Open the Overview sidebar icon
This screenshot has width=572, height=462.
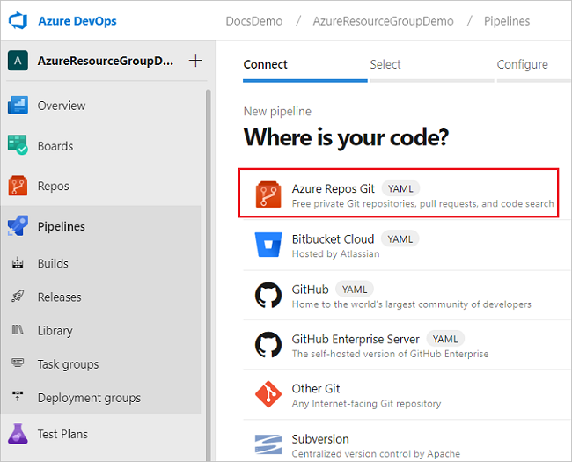[x=18, y=106]
